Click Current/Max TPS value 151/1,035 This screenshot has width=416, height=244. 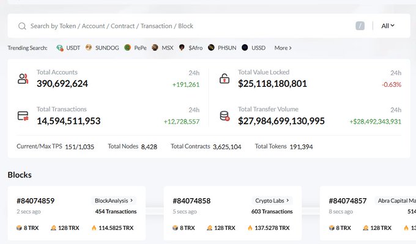coord(80,147)
